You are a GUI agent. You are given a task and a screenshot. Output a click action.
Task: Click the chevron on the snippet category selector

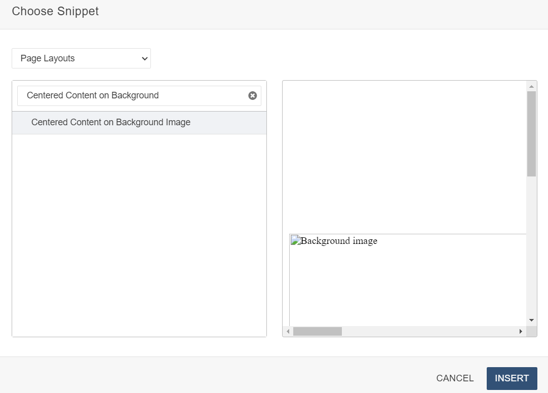(x=144, y=58)
